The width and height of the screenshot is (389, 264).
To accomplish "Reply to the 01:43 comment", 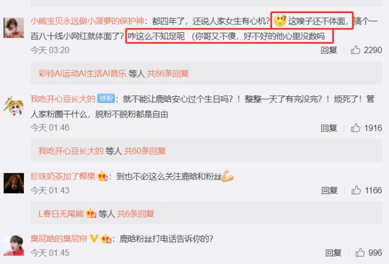I will tap(330, 191).
